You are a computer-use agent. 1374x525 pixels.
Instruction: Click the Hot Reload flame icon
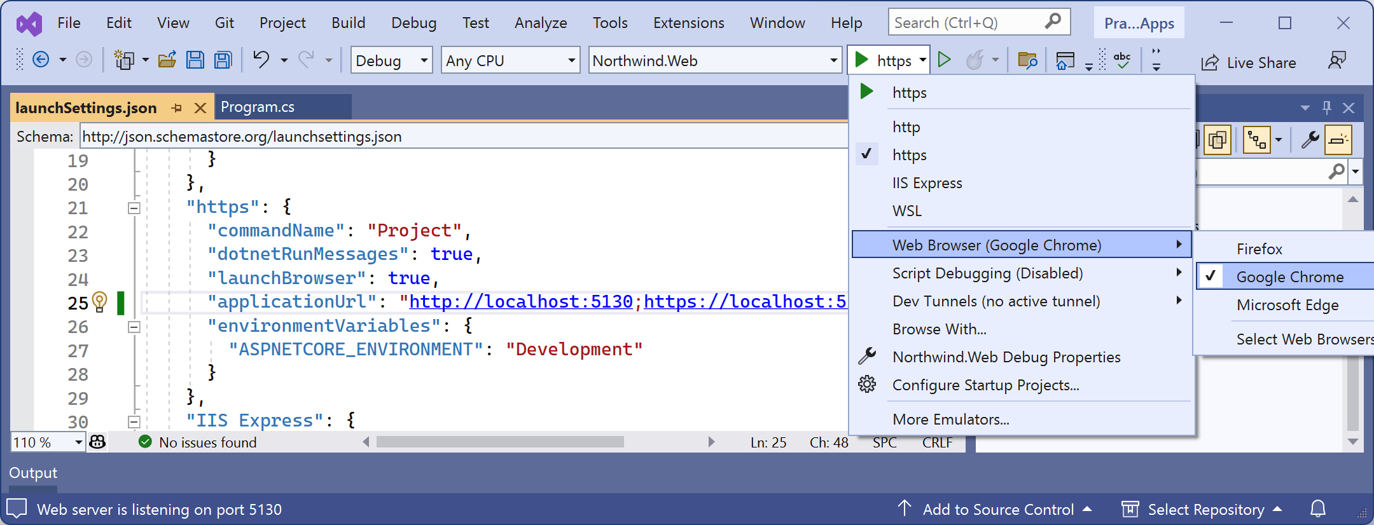click(975, 60)
